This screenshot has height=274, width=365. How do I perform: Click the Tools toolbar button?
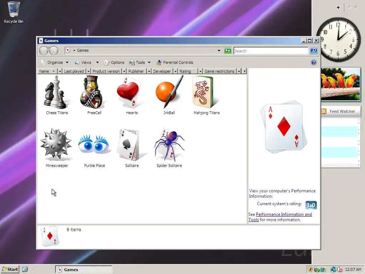tap(137, 62)
